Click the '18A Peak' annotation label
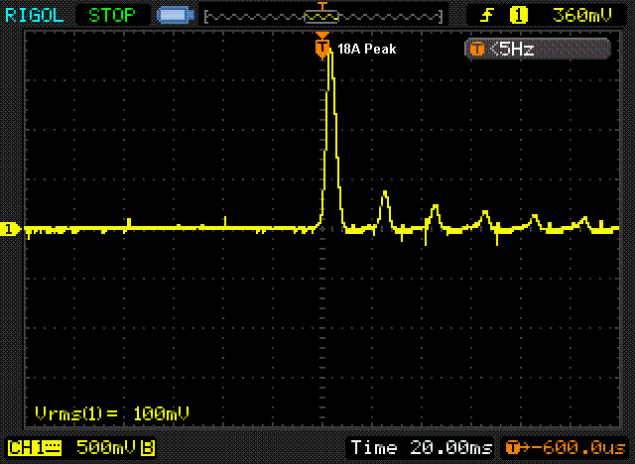This screenshot has width=635, height=464. coord(367,49)
